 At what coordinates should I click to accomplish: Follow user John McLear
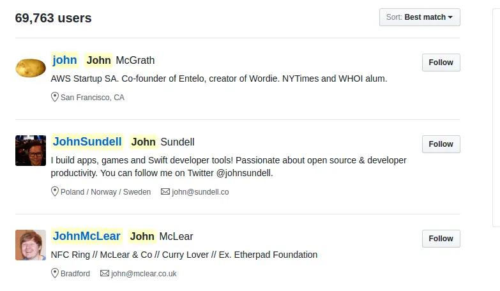(x=441, y=239)
